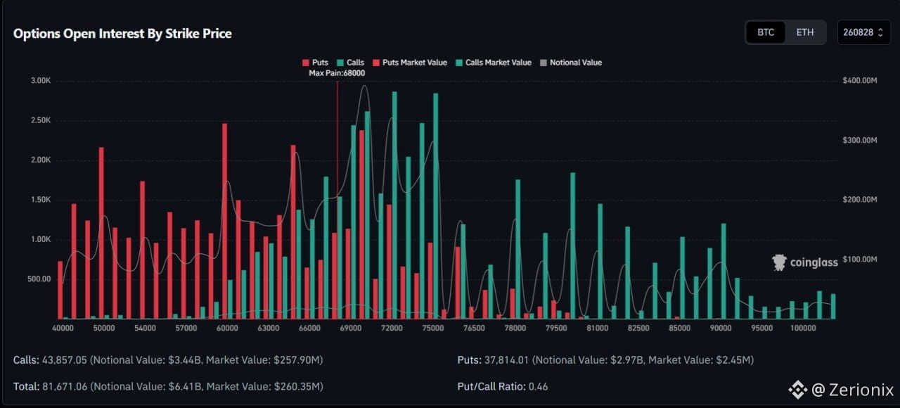Image resolution: width=900 pixels, height=408 pixels.
Task: Click the 95000 strike label
Action: (x=761, y=328)
